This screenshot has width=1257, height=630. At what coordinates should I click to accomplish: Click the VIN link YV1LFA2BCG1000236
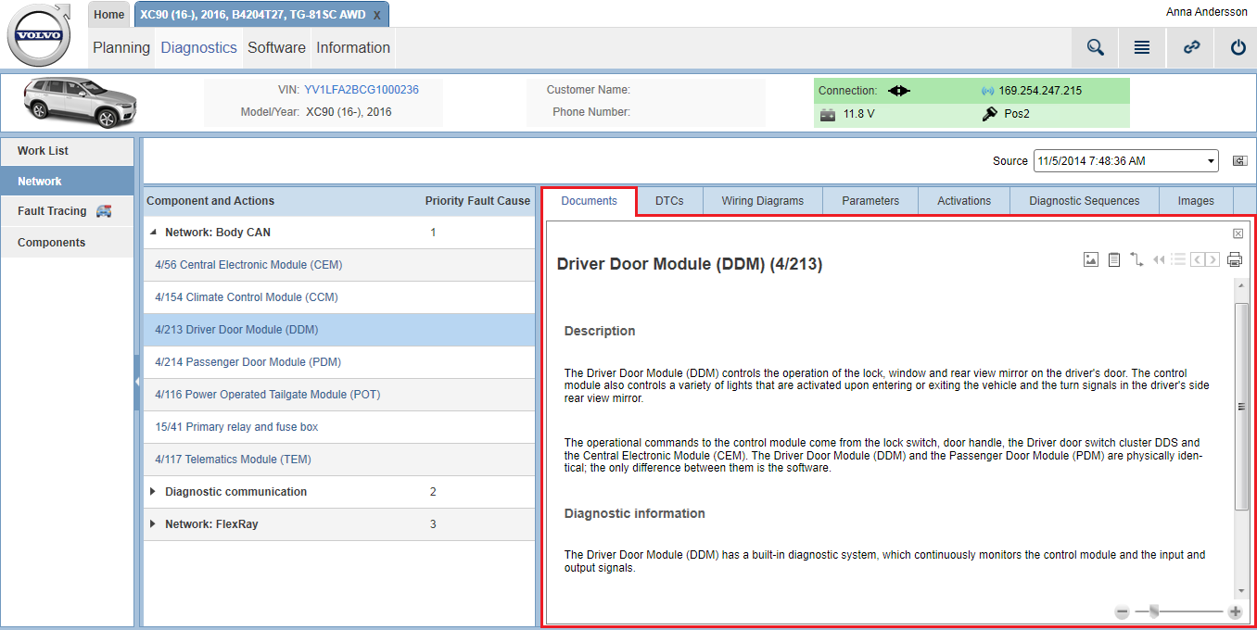[362, 90]
